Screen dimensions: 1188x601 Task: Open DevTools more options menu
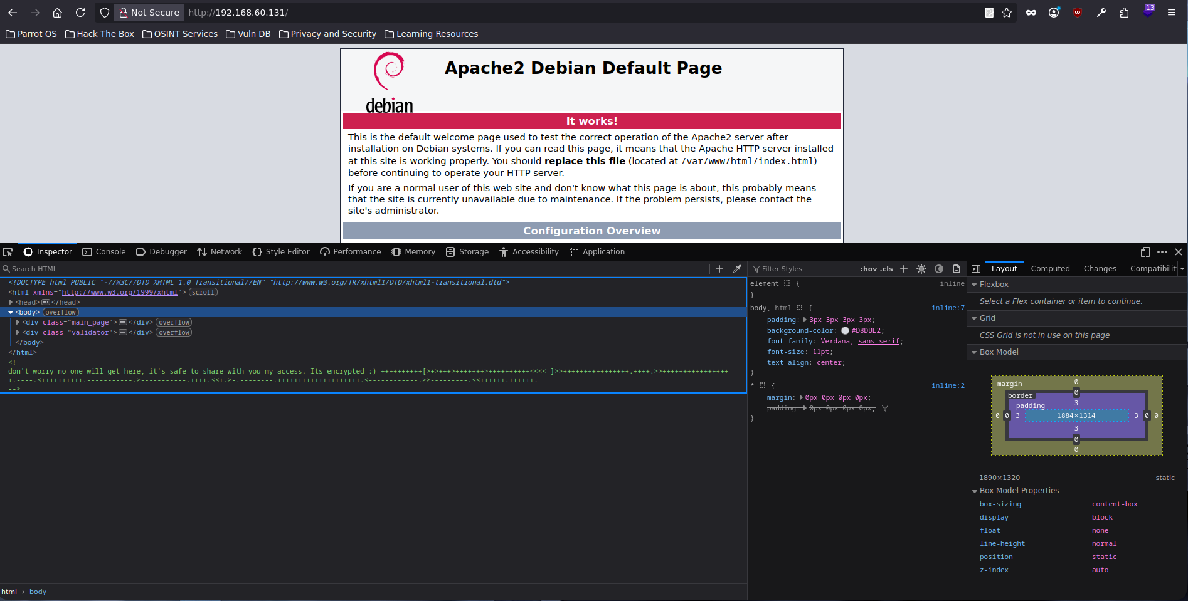tap(1162, 252)
